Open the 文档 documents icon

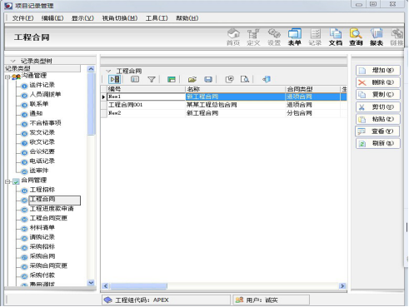coord(336,37)
